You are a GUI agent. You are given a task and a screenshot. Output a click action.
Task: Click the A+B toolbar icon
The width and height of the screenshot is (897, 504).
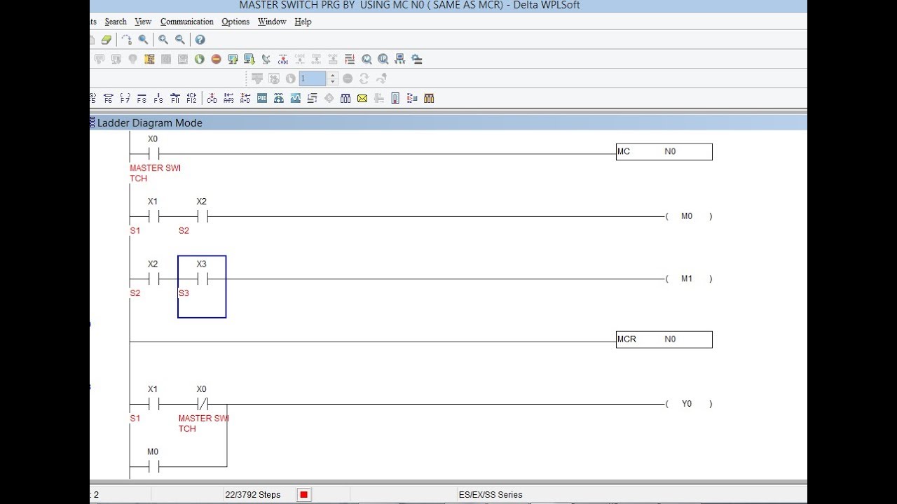pyautogui.click(x=228, y=99)
